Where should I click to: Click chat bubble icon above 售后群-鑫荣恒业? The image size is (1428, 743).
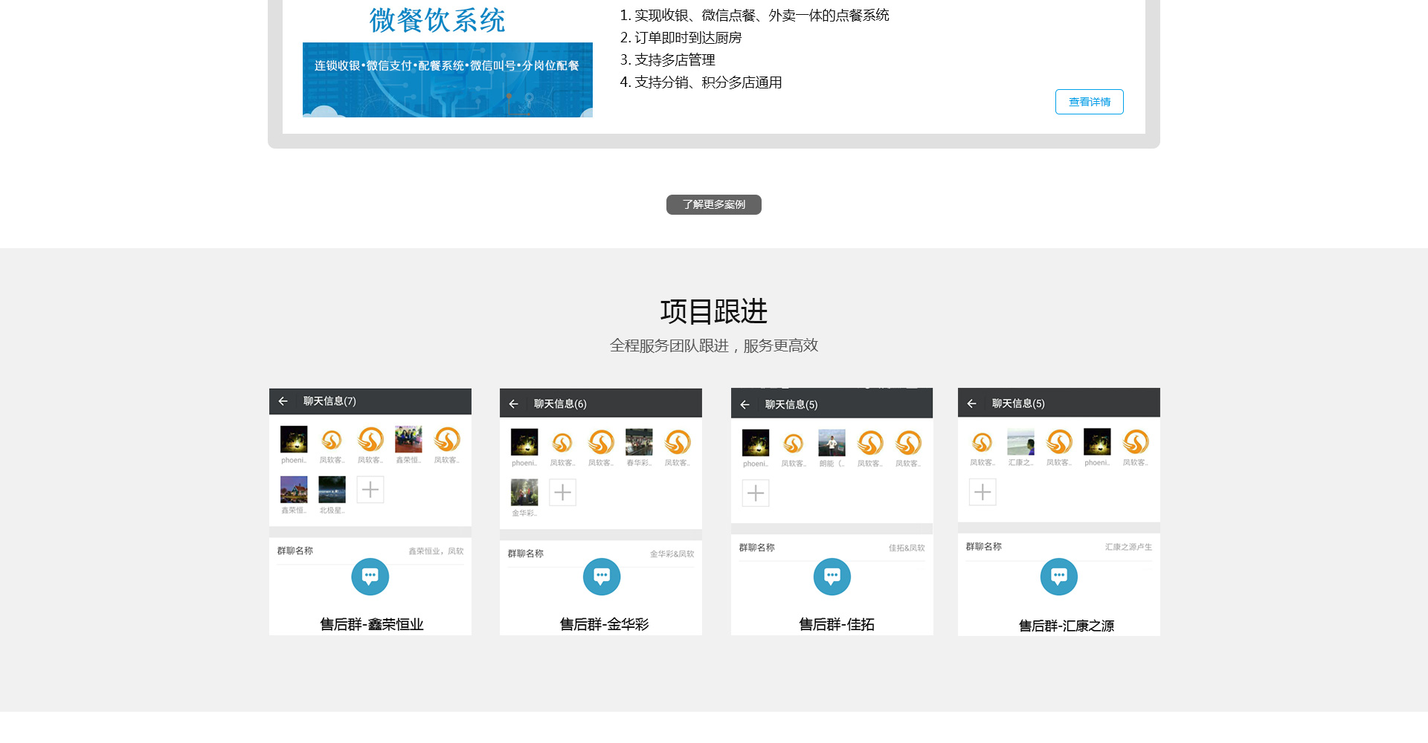[370, 577]
